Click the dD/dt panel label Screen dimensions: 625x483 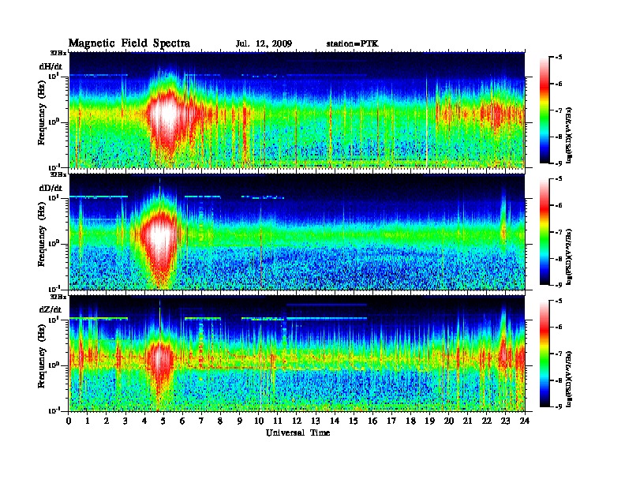tap(51, 188)
